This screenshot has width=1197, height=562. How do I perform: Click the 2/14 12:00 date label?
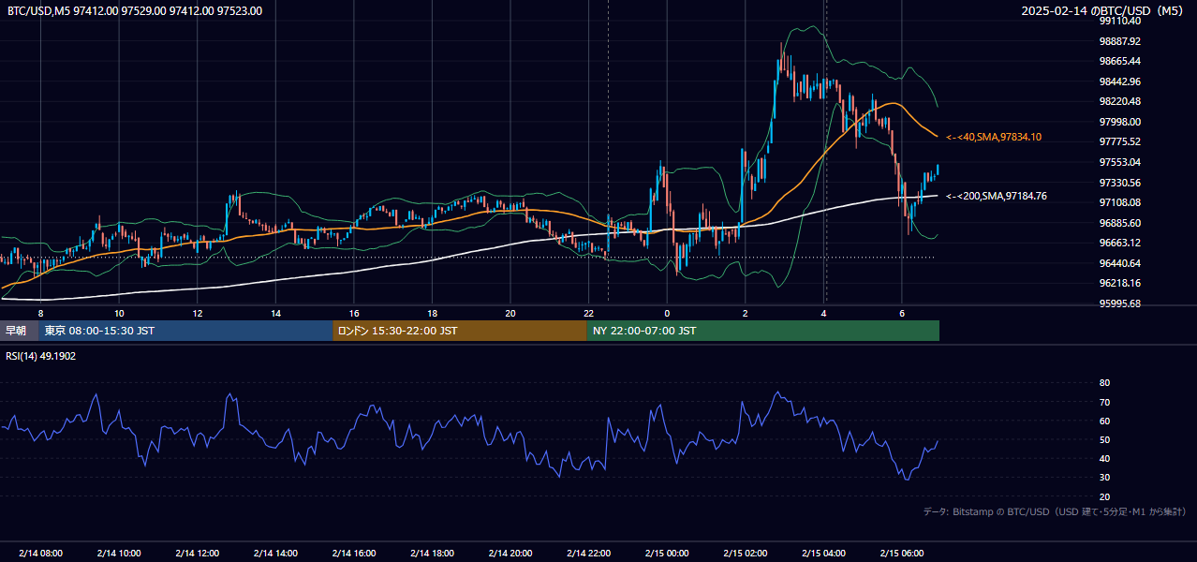coord(198,553)
